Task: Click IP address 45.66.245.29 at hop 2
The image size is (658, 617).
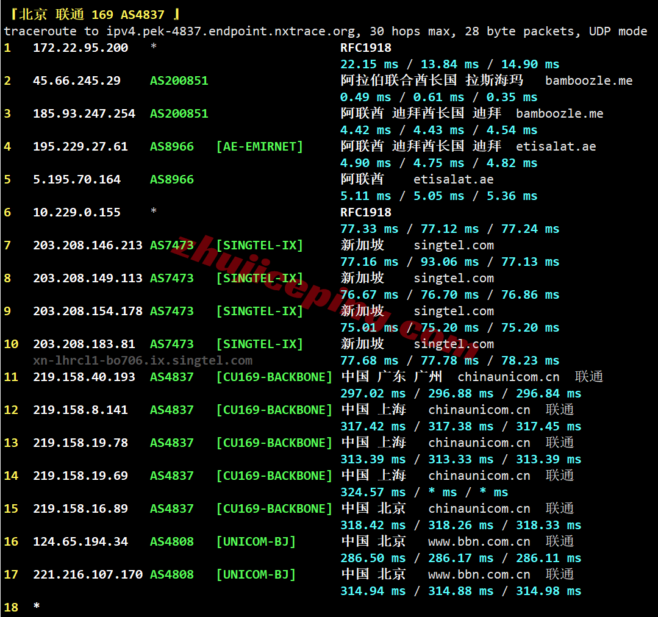Action: point(77,80)
